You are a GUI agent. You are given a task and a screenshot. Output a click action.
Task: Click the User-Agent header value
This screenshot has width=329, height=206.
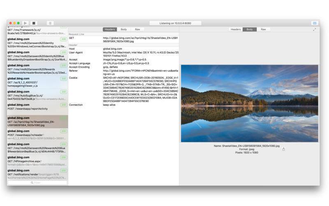coord(141,54)
